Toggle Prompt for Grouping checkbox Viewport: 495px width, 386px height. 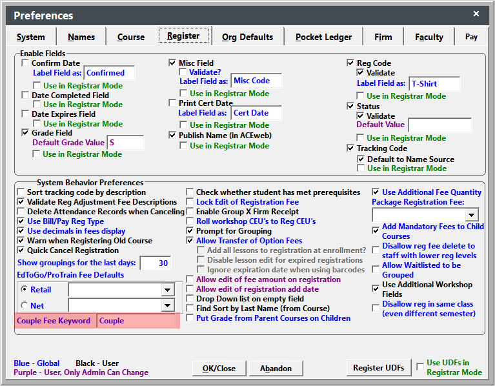point(190,230)
